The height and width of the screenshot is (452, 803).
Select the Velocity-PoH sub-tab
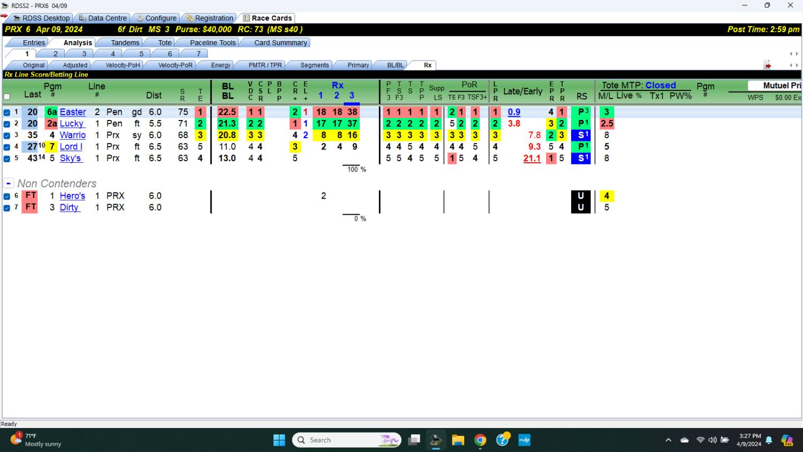(x=123, y=65)
